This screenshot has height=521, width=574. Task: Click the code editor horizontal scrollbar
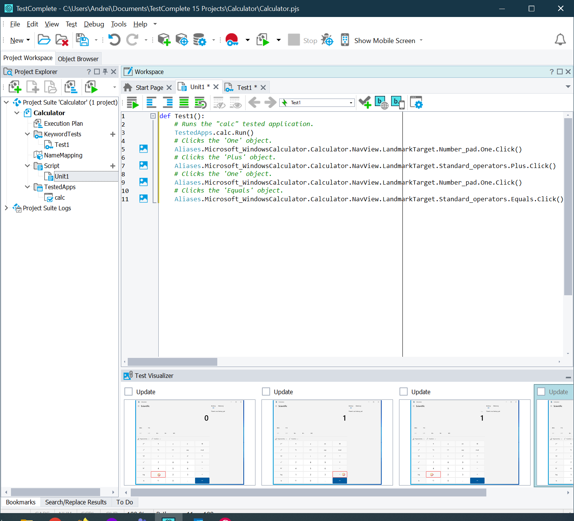[x=172, y=362]
